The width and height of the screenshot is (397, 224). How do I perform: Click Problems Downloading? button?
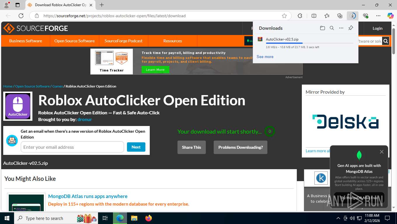[x=241, y=147]
